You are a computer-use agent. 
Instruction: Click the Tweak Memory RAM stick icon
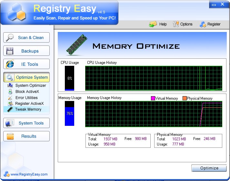pyautogui.click(x=10, y=109)
